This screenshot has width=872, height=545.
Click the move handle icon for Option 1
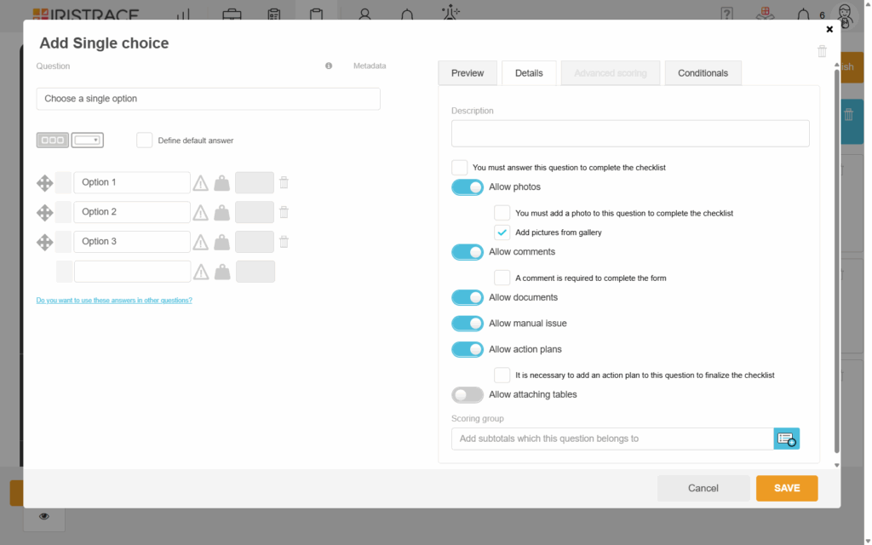pos(44,183)
